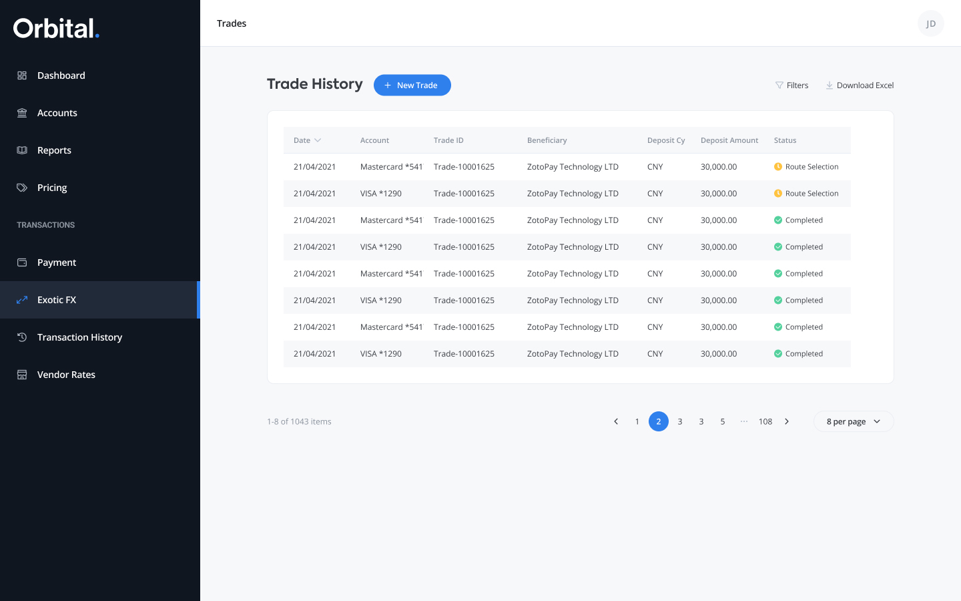
Task: Click the Dashboard grid icon in sidebar
Action: (22, 75)
